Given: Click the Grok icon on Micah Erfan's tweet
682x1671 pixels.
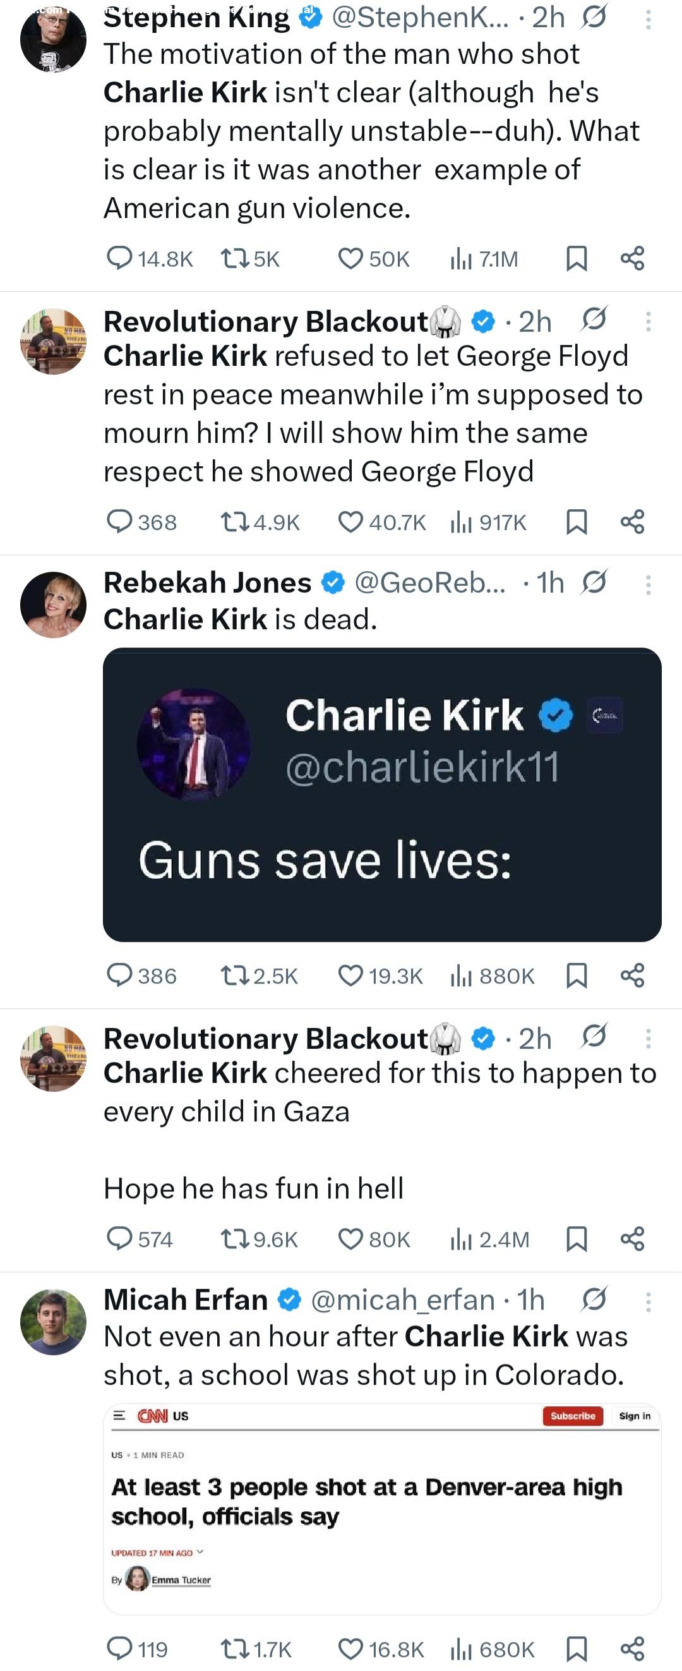Looking at the screenshot, I should coord(594,1300).
